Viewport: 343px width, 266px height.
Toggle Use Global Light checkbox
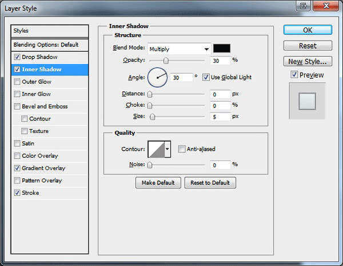click(206, 77)
